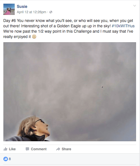Click the eagle silhouette in the photo
Viewport: 140px width, 166px height.
[x=102, y=87]
